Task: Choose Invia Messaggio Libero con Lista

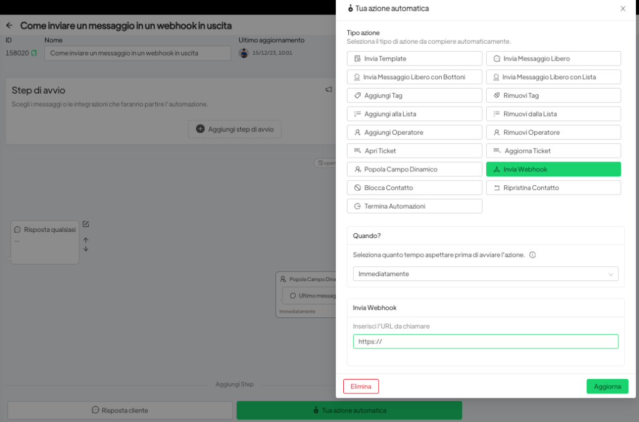Action: click(554, 77)
